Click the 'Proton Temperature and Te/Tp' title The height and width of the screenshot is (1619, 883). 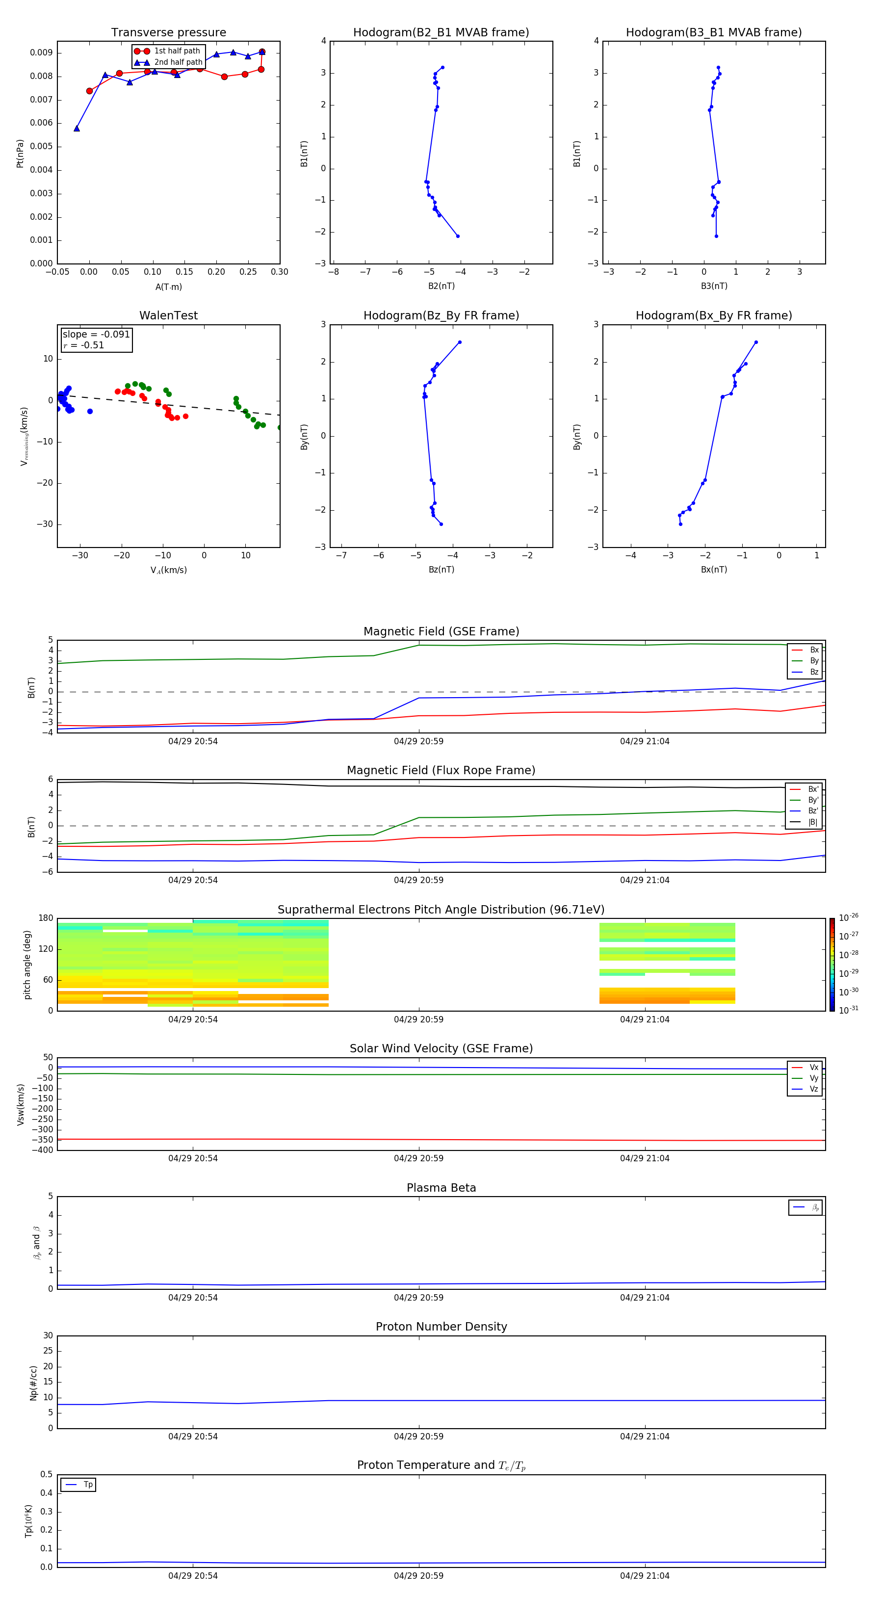(441, 1465)
